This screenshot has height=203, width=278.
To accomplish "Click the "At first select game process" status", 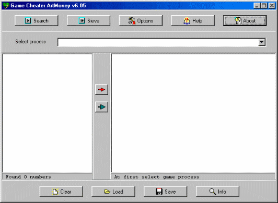I will click(157, 177).
